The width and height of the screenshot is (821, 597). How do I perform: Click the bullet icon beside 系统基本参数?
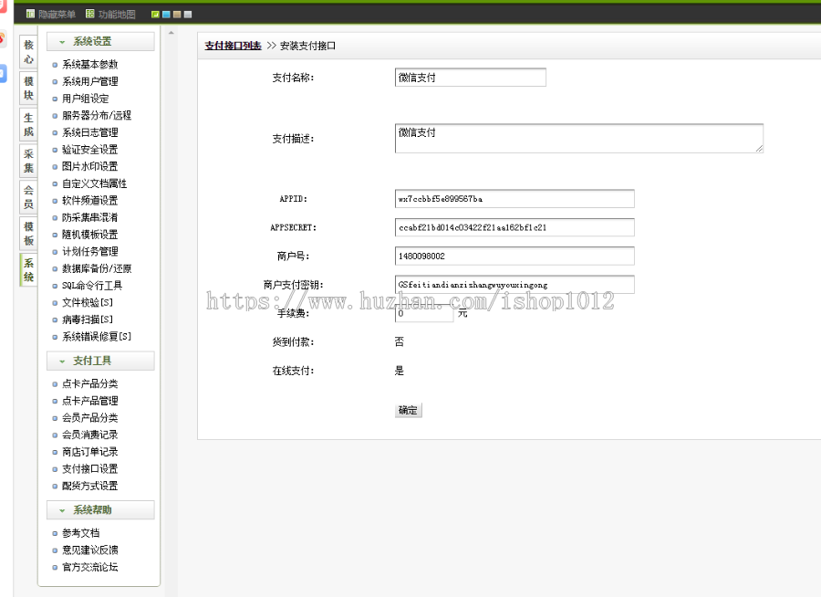(x=55, y=65)
